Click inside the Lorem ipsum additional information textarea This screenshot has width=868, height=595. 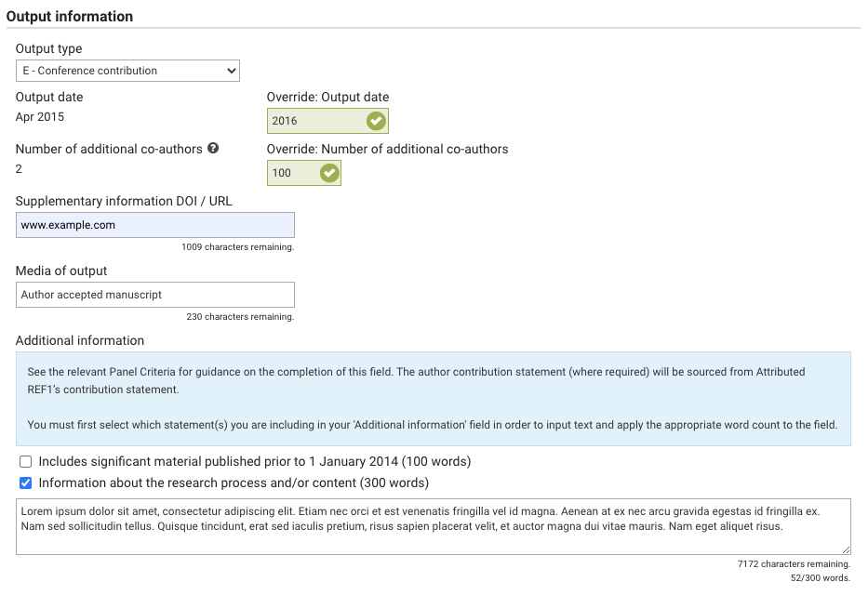(x=433, y=526)
